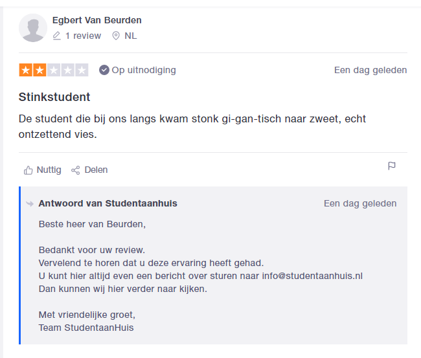Mark the review as Nuttig
Viewport: 421px width, 358px height.
(49, 170)
